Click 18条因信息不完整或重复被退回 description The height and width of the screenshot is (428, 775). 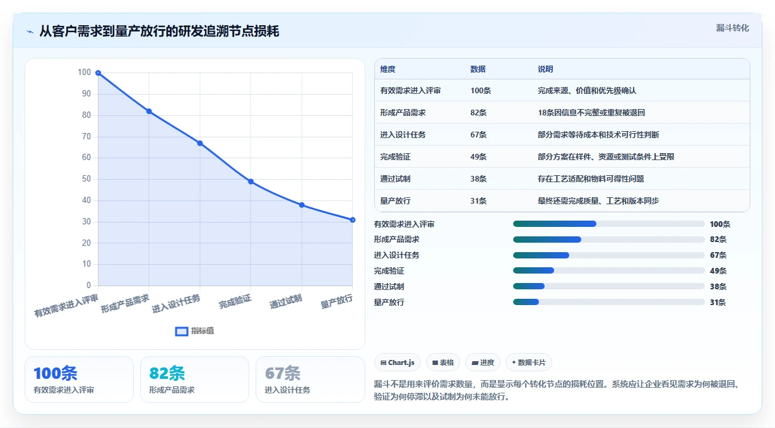click(x=591, y=113)
